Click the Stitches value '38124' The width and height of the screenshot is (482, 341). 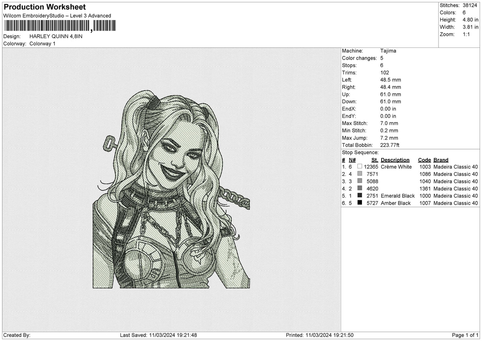pos(470,5)
